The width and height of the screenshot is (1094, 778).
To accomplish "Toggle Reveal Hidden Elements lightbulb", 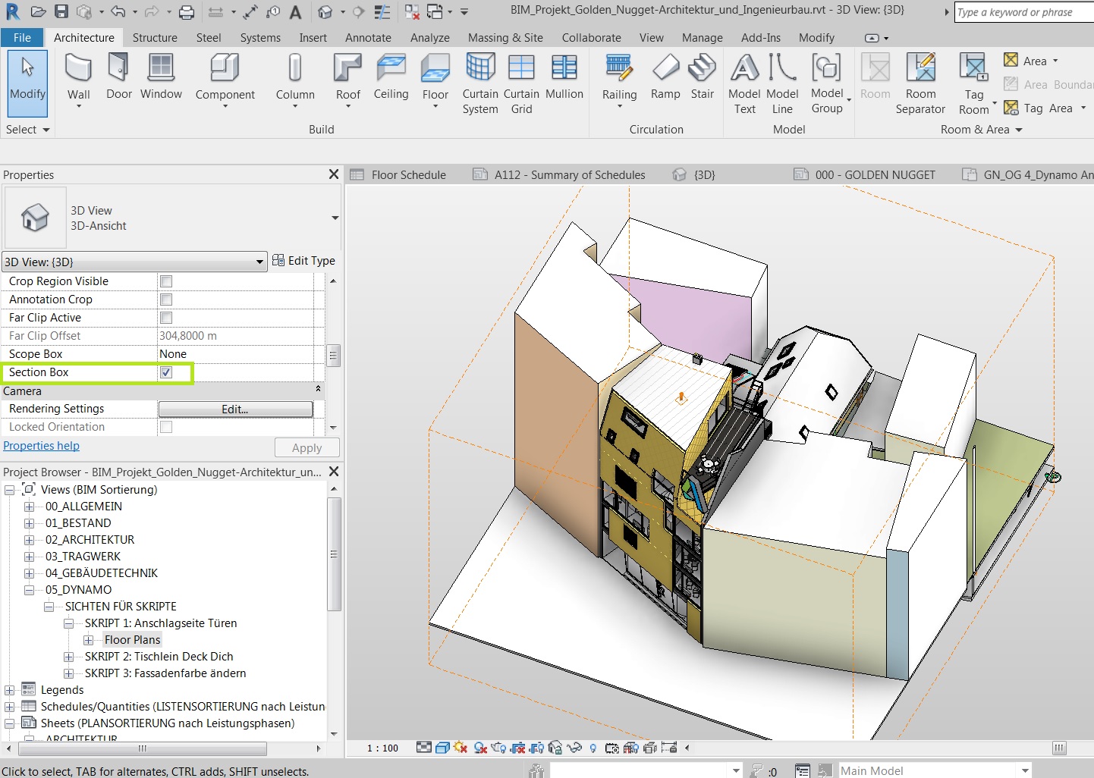I will click(593, 748).
